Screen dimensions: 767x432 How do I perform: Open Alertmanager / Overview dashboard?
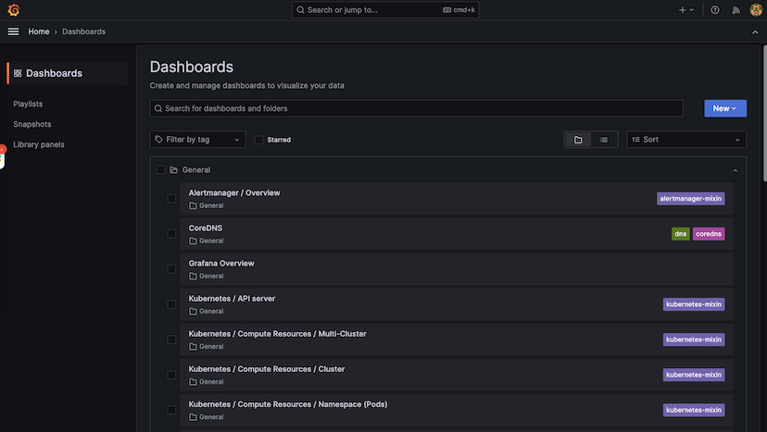pyautogui.click(x=234, y=193)
